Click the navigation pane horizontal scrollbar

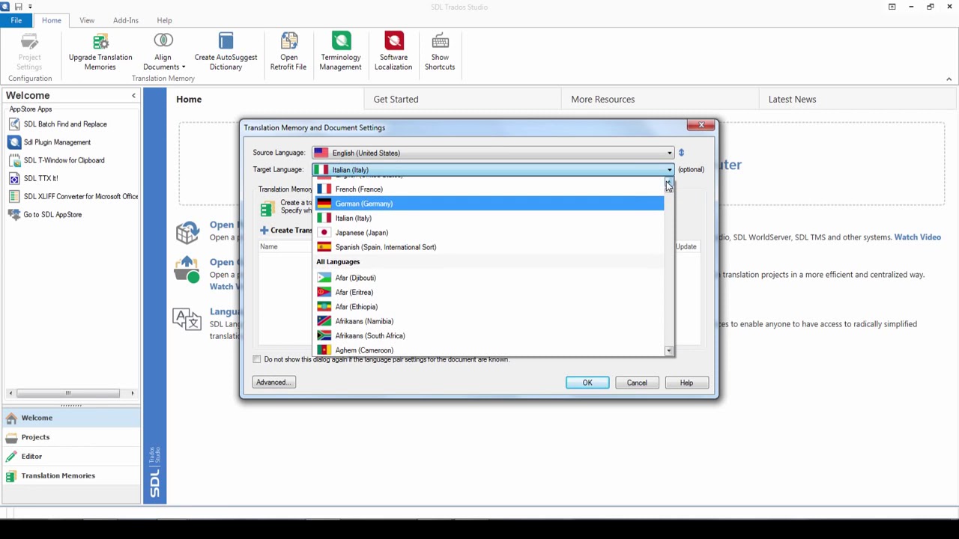pos(67,393)
